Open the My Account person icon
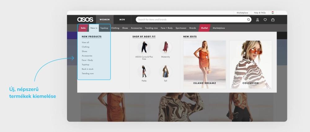Screen dimensions: 310x132 257,20
